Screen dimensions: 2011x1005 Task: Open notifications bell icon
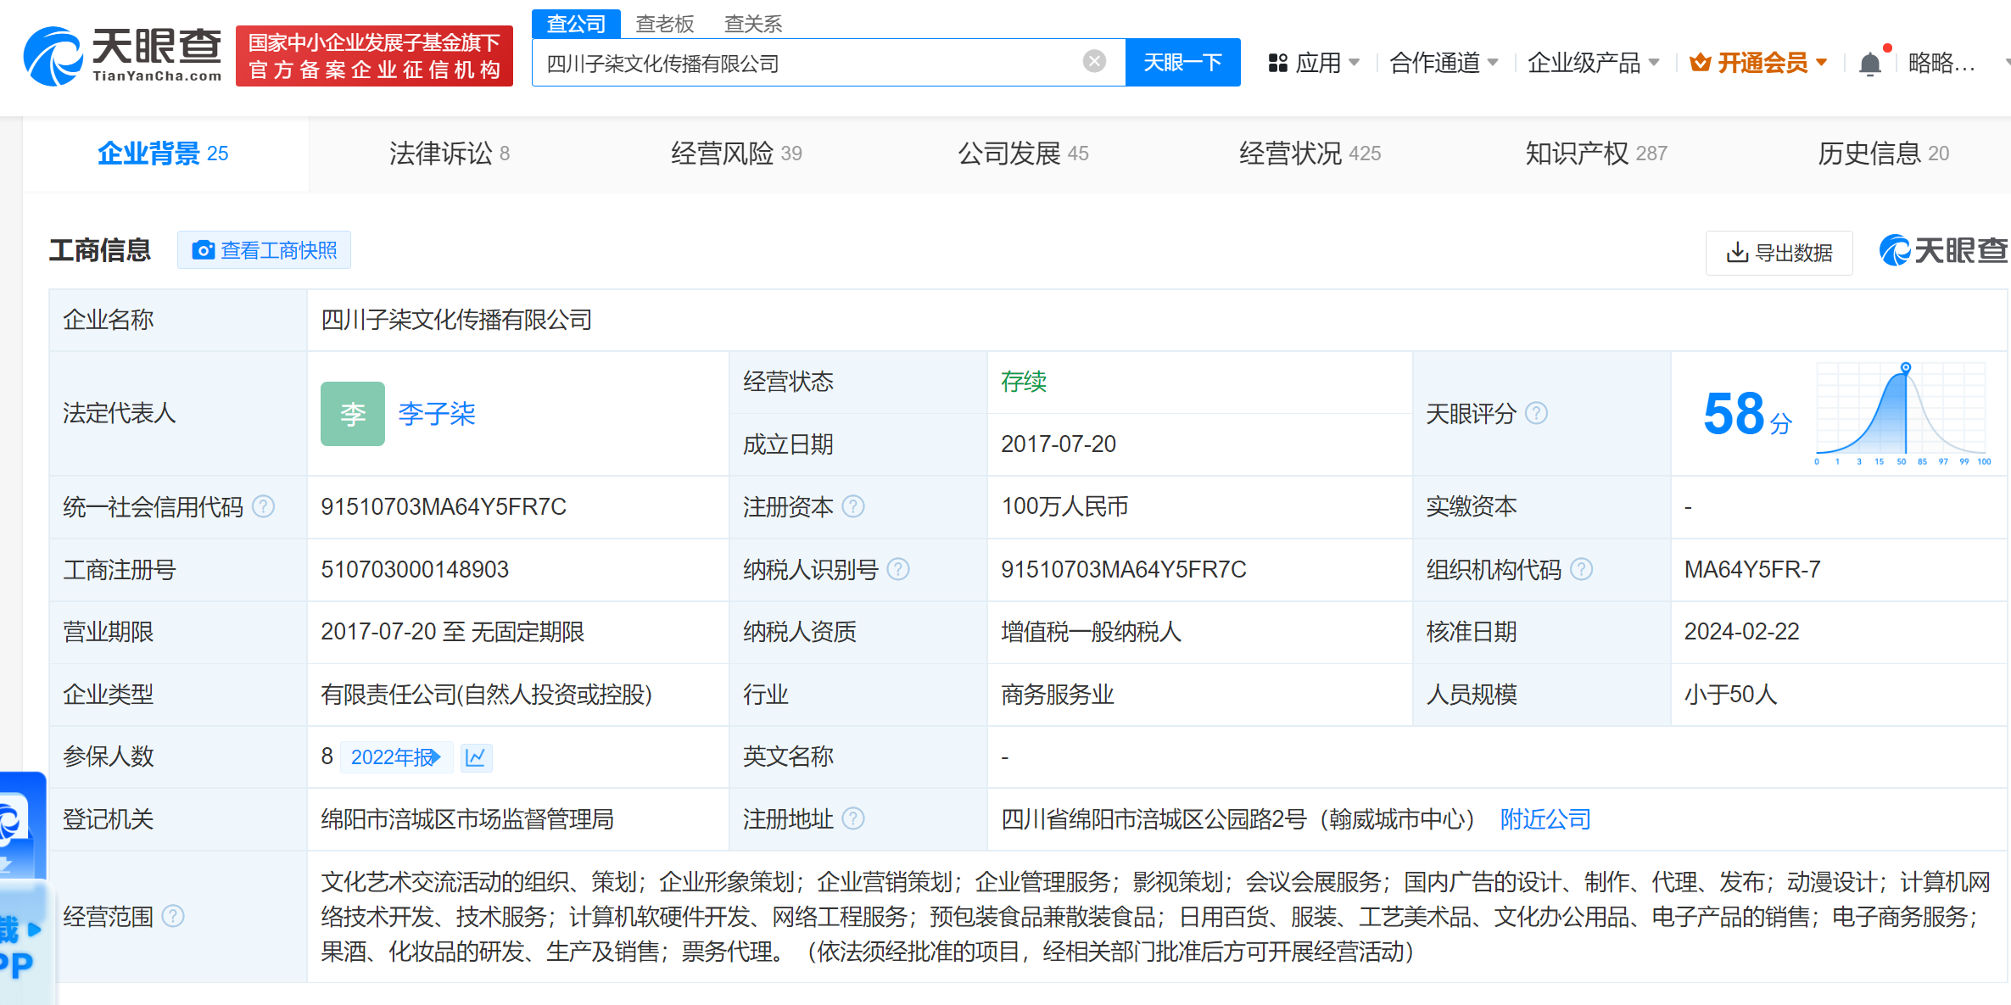click(1869, 64)
